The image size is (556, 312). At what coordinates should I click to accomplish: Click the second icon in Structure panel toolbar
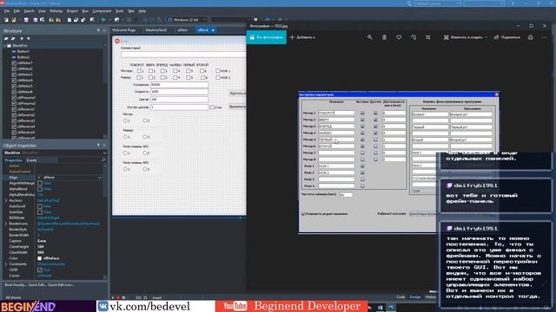[x=13, y=38]
